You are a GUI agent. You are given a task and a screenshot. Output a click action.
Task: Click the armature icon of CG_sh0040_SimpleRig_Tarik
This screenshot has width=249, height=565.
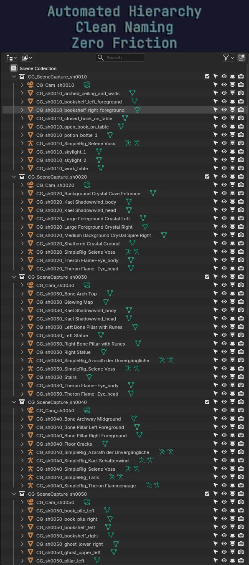[30, 477]
